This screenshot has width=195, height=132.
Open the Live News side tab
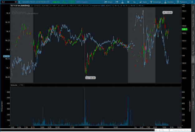click(x=193, y=105)
